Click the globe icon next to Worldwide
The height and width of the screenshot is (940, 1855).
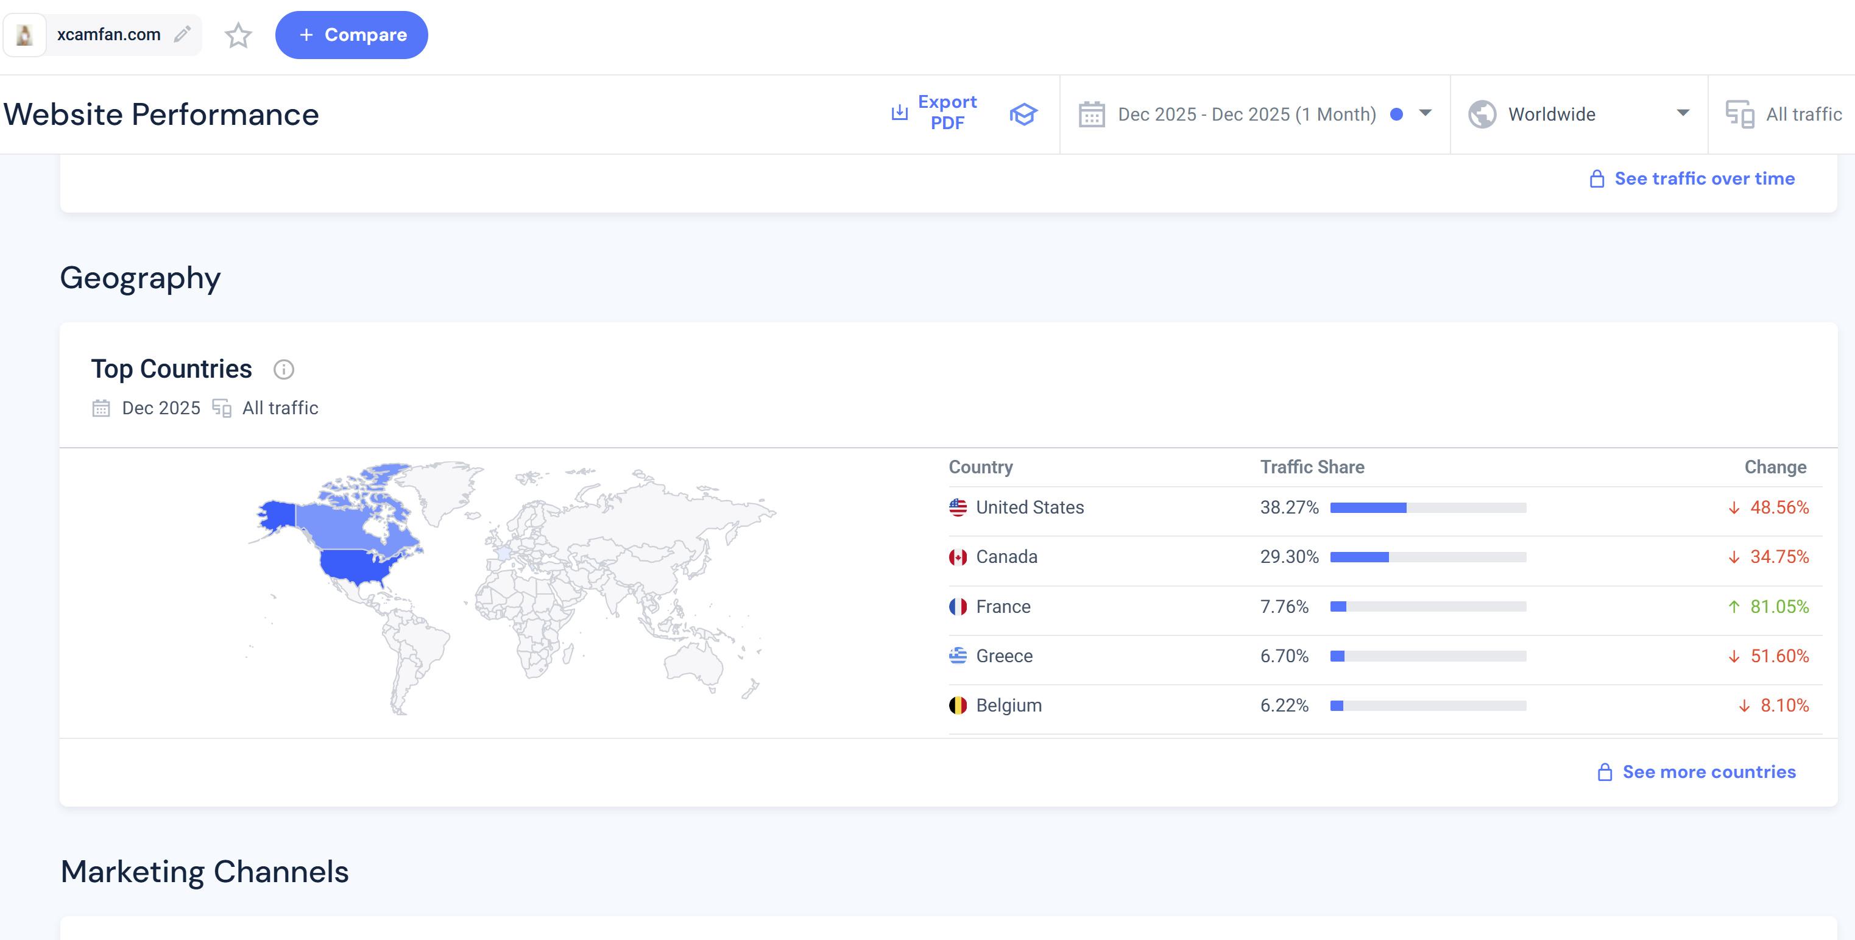pos(1482,115)
